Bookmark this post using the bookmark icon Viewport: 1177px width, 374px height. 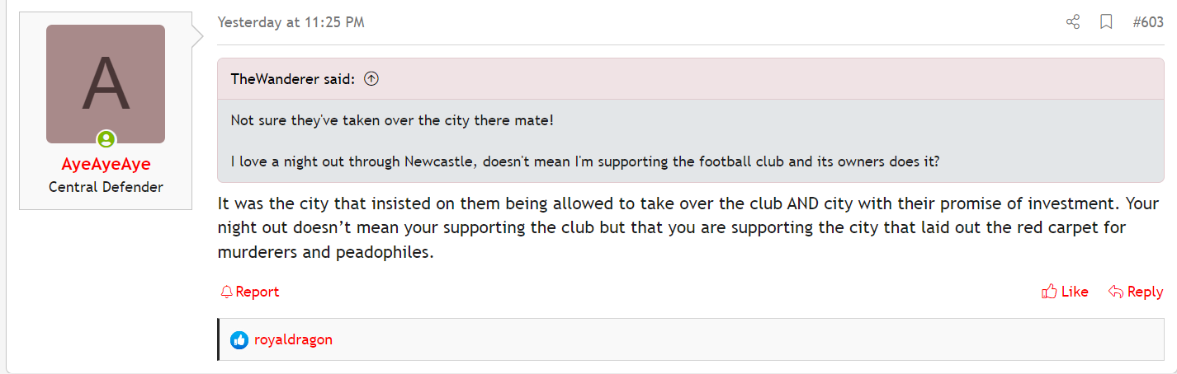(x=1107, y=22)
